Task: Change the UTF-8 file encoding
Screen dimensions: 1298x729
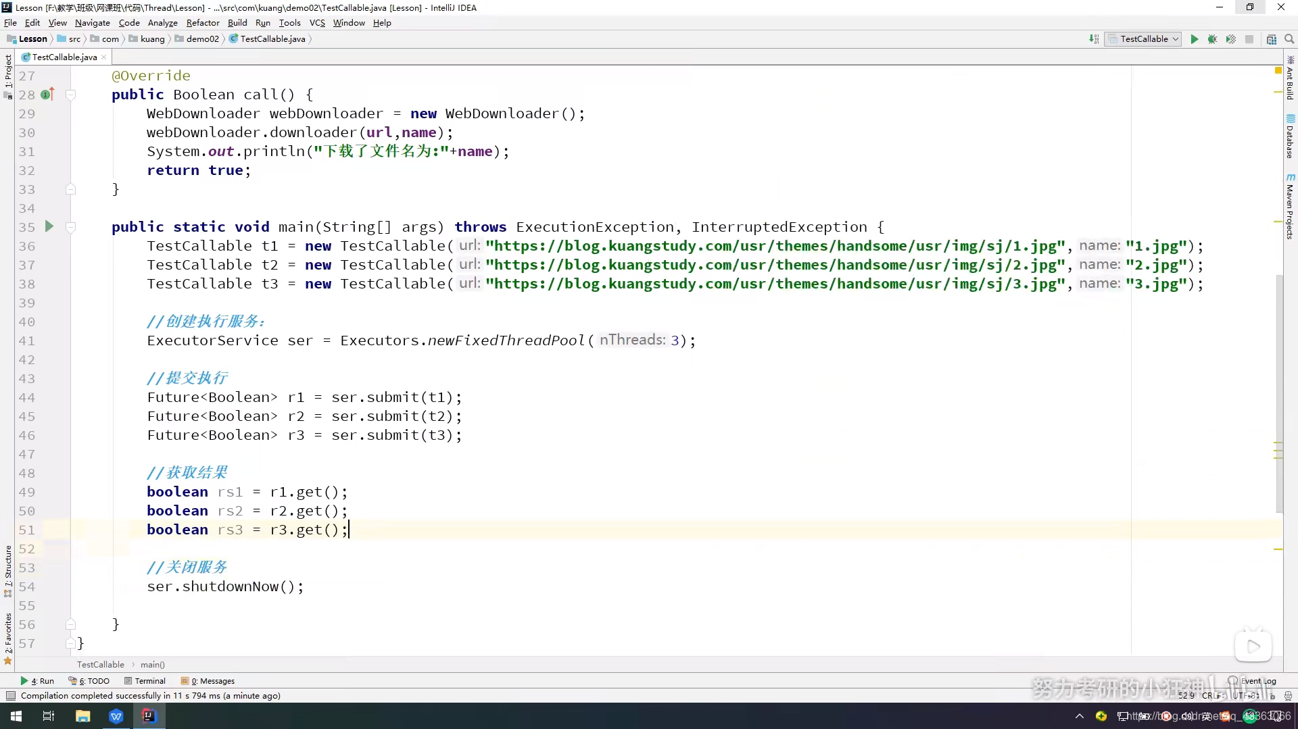Action: (1247, 696)
